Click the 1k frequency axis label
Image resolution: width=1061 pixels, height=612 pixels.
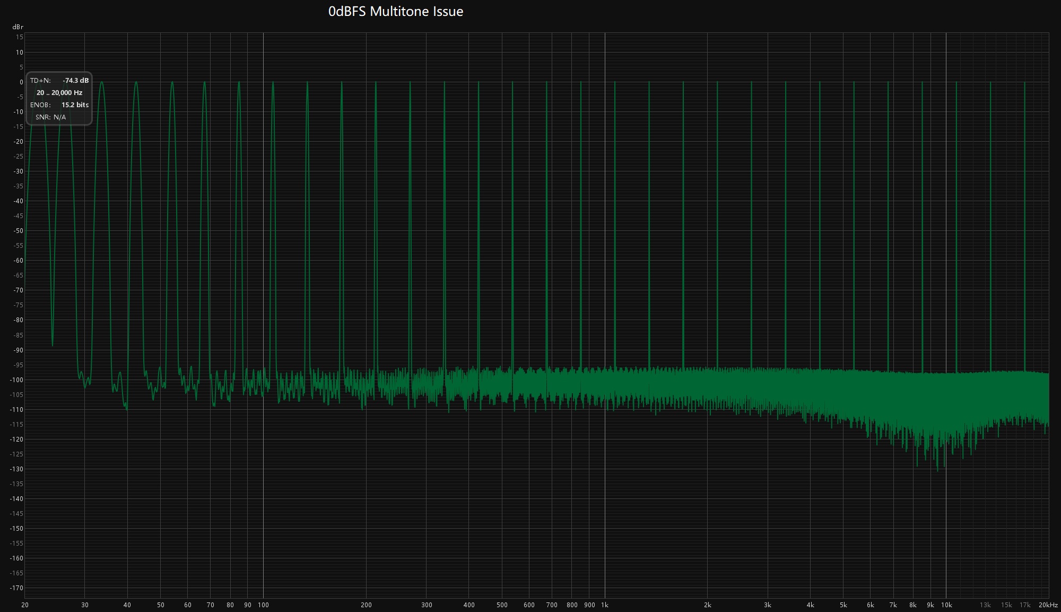pos(605,605)
